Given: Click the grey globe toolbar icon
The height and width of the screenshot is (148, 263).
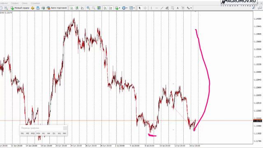Looking at the screenshot, I should tap(43, 8).
